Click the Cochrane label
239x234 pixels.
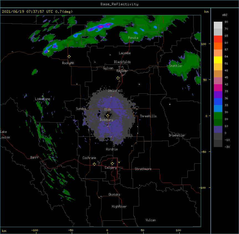click(89, 158)
